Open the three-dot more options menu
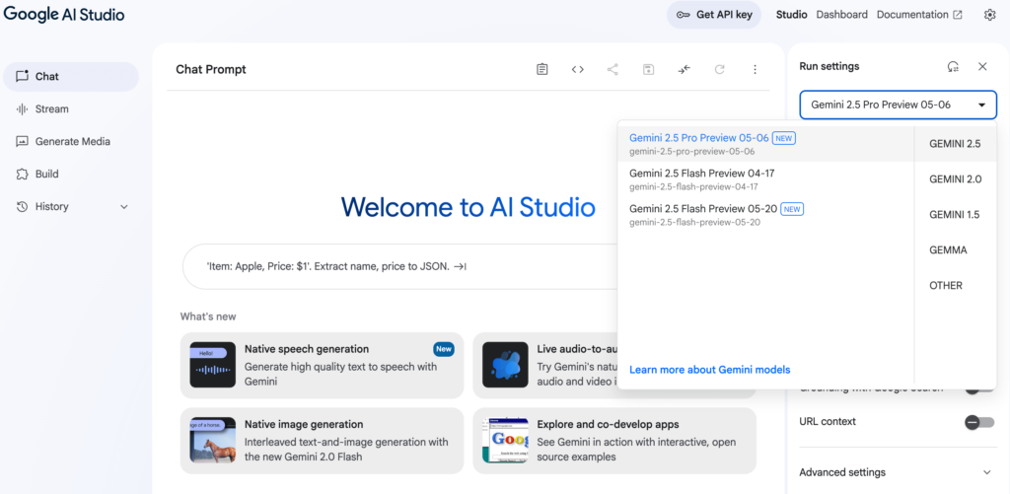The width and height of the screenshot is (1010, 494). pos(755,69)
